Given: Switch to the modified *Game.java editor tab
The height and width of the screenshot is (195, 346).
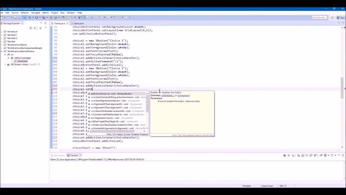Looking at the screenshot, I should point(59,23).
